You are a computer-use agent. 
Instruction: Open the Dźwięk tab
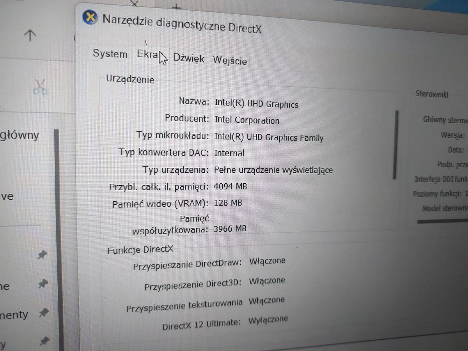188,58
